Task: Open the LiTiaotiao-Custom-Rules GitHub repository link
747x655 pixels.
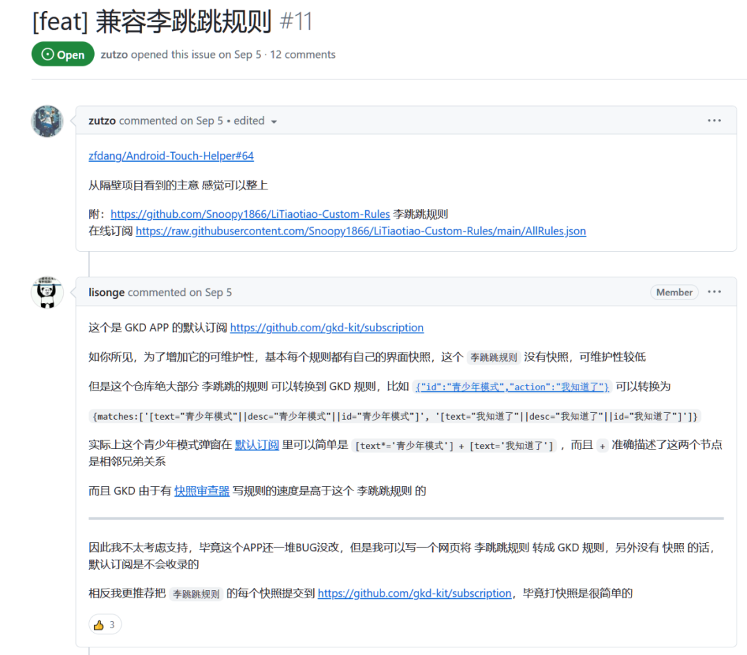Action: pyautogui.click(x=250, y=214)
